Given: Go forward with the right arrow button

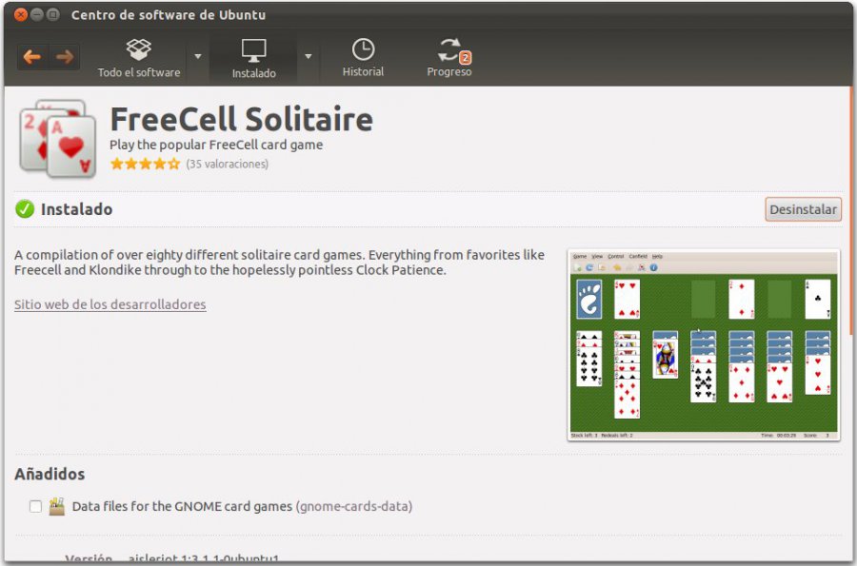Looking at the screenshot, I should (65, 56).
